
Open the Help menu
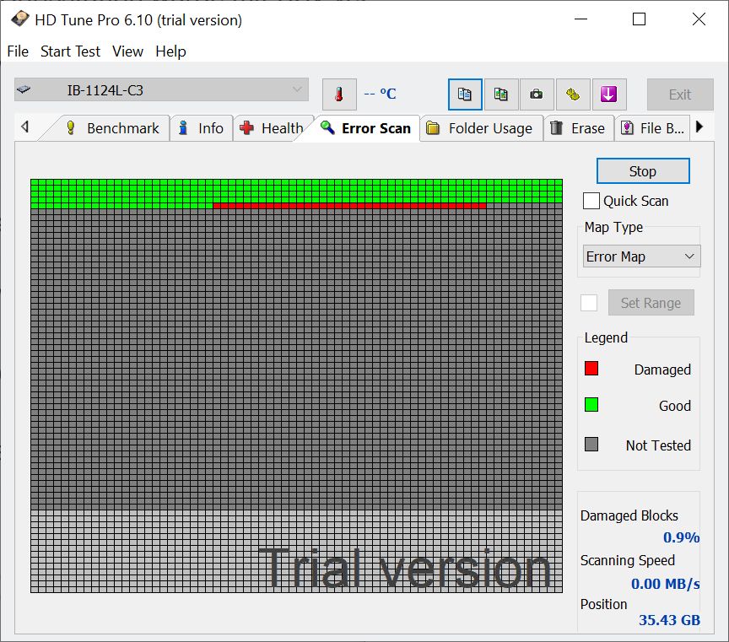pos(170,51)
